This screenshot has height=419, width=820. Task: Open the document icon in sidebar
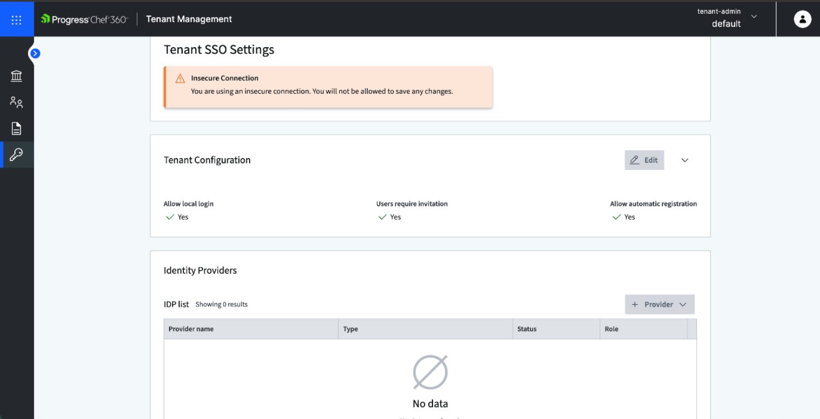(16, 129)
